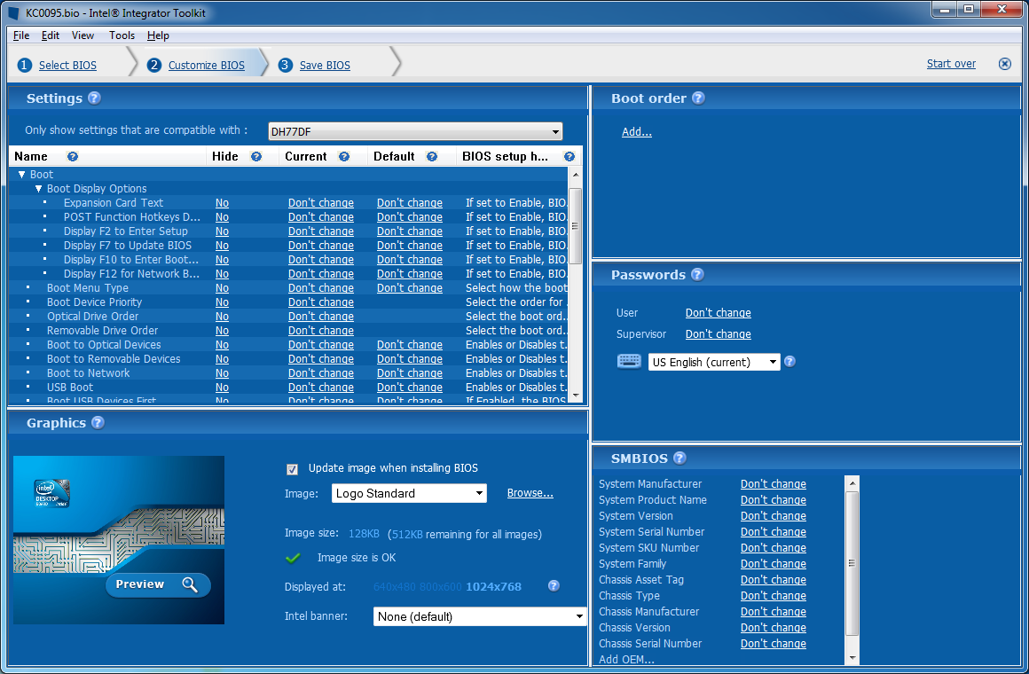Click the help icon next to Displayed at resolutions
The image size is (1029, 674).
point(554,586)
